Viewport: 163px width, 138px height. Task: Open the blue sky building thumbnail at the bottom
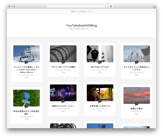coord(100,126)
